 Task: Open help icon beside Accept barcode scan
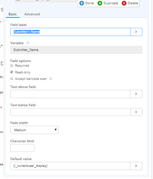point(51,79)
